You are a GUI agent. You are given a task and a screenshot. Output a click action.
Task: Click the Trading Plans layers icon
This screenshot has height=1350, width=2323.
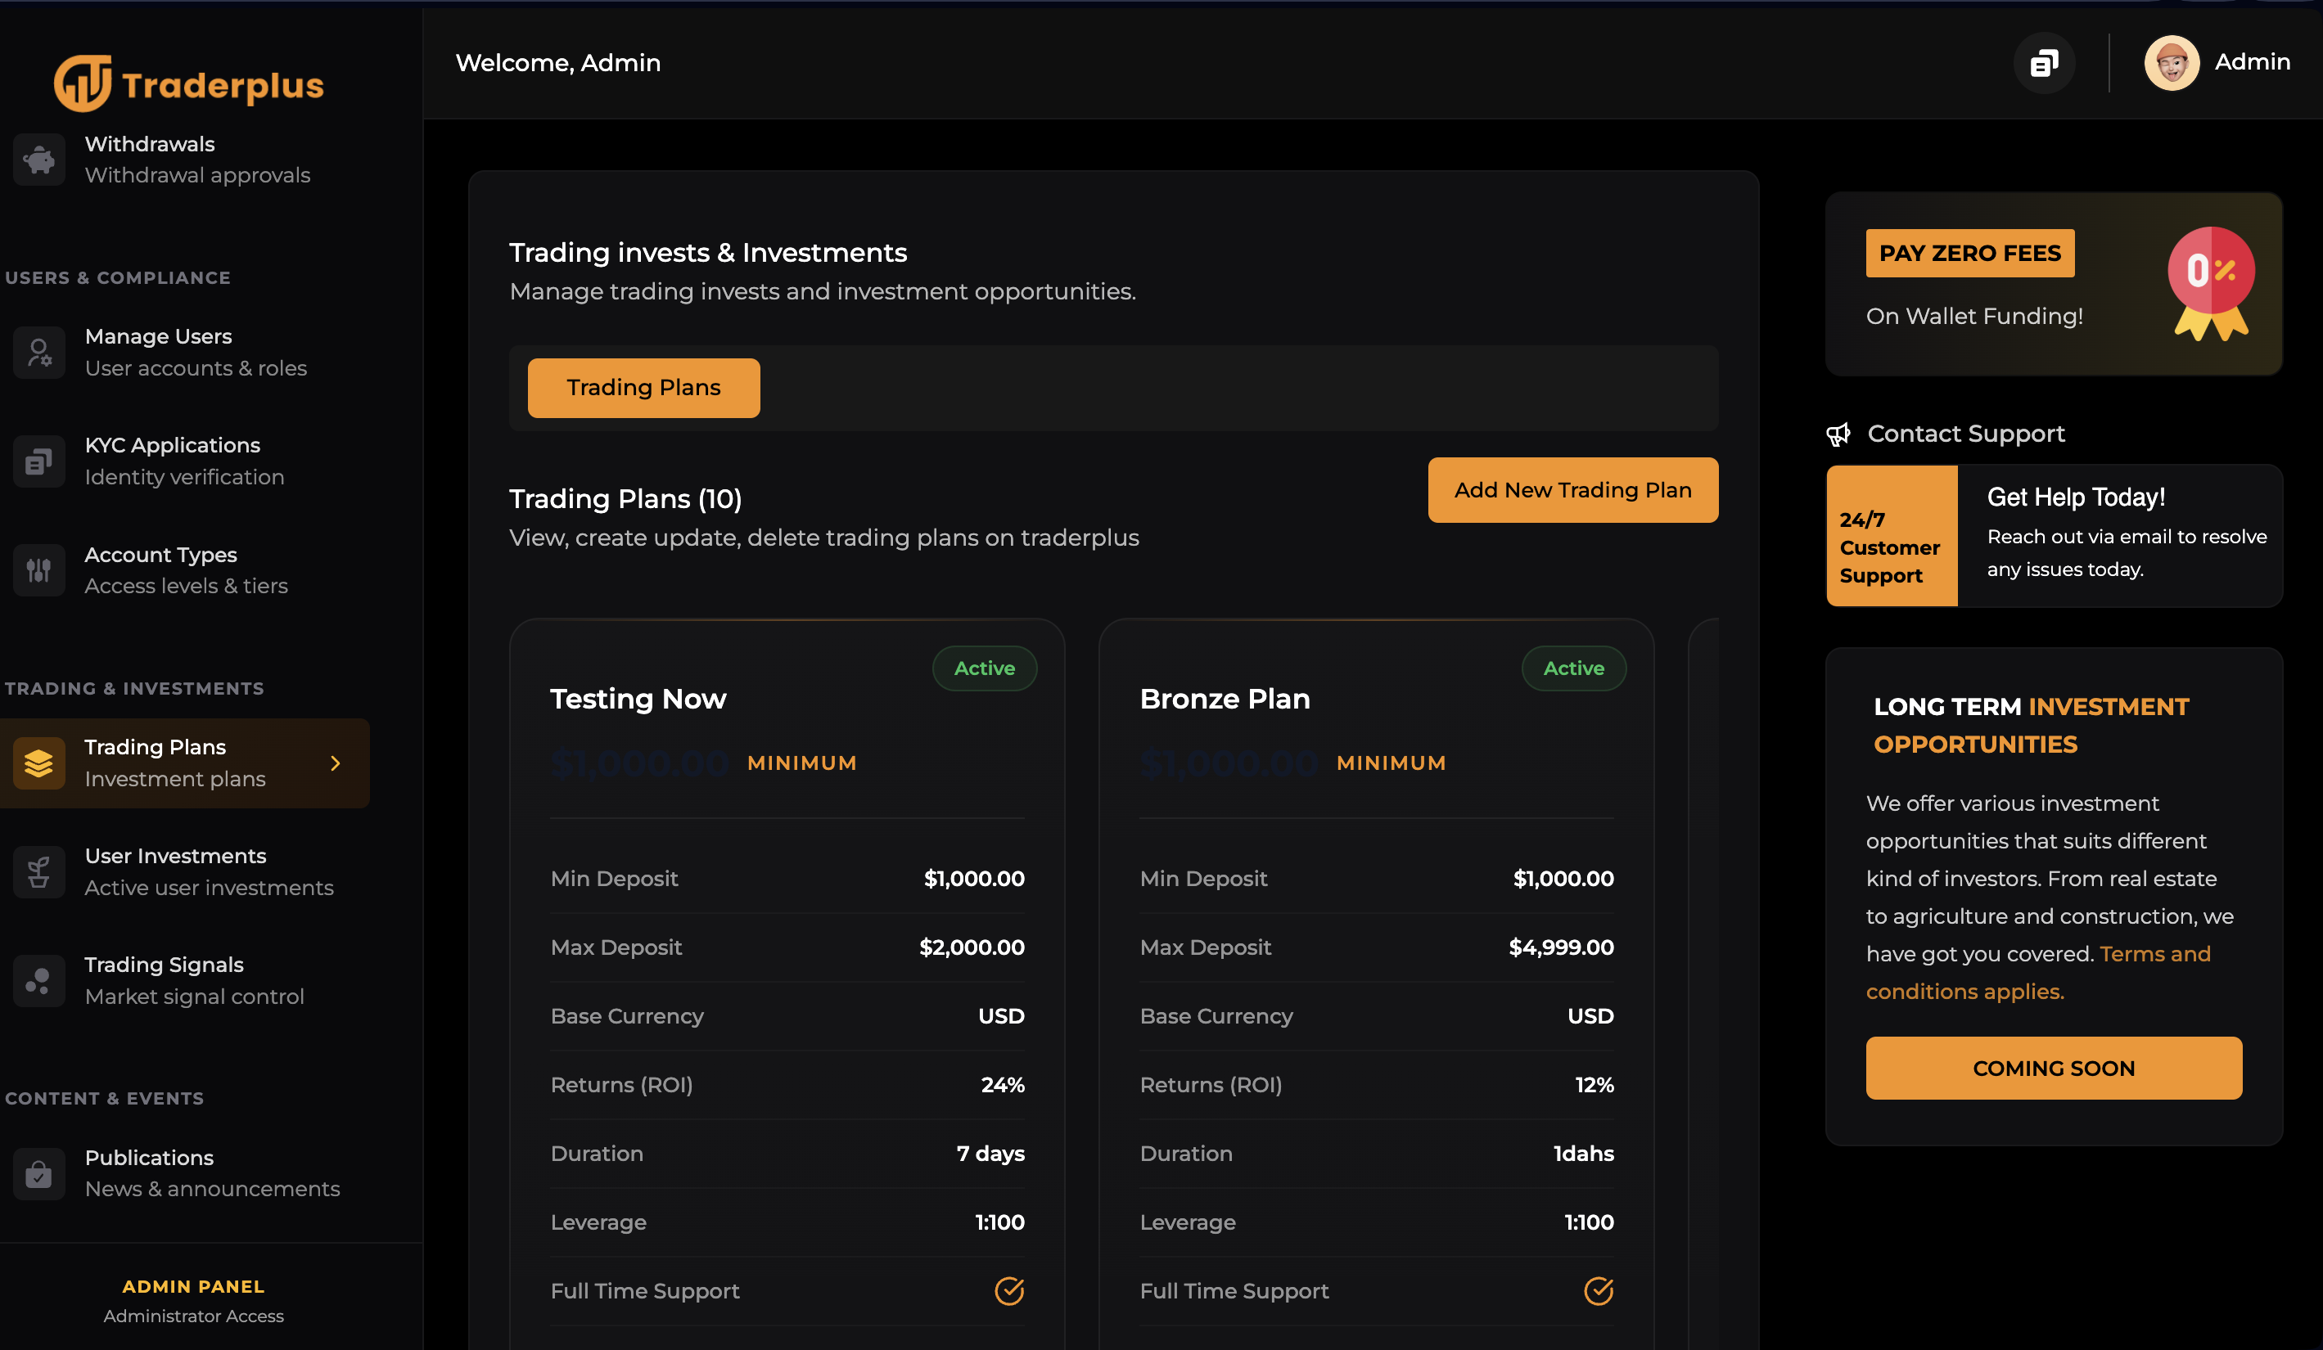click(x=38, y=763)
